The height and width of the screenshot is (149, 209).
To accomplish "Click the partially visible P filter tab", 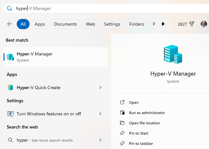I will click(x=152, y=24).
